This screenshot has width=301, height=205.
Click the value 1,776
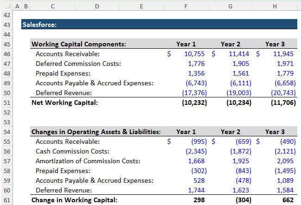[x=196, y=64]
